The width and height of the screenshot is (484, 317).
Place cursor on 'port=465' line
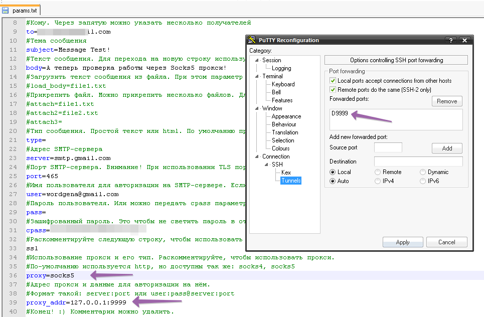pyautogui.click(x=42, y=176)
